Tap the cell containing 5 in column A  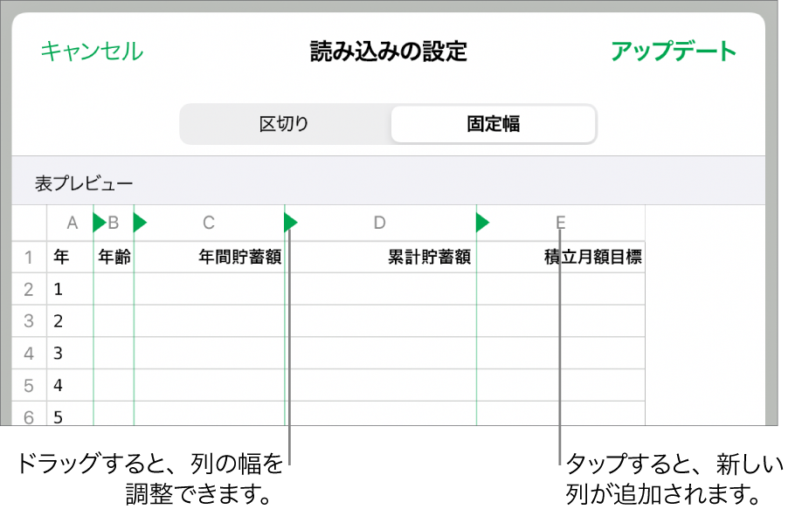coord(59,417)
